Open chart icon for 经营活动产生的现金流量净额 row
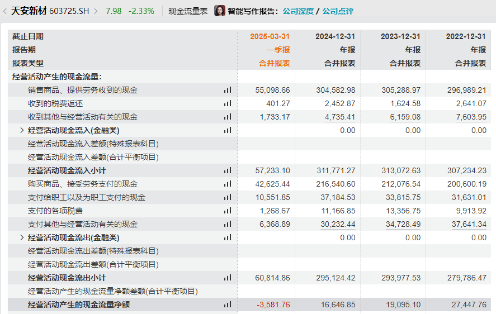 (228, 305)
